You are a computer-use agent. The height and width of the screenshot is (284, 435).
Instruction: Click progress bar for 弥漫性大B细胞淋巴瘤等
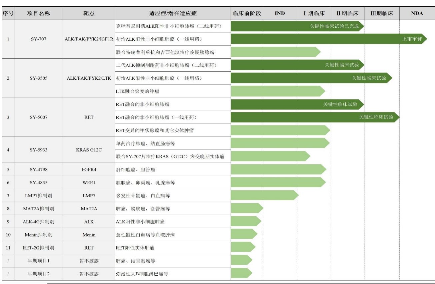[241, 273]
